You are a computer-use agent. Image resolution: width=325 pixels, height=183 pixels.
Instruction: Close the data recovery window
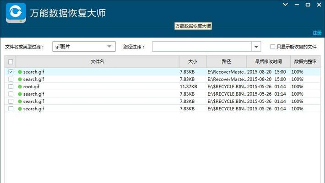[319, 5]
